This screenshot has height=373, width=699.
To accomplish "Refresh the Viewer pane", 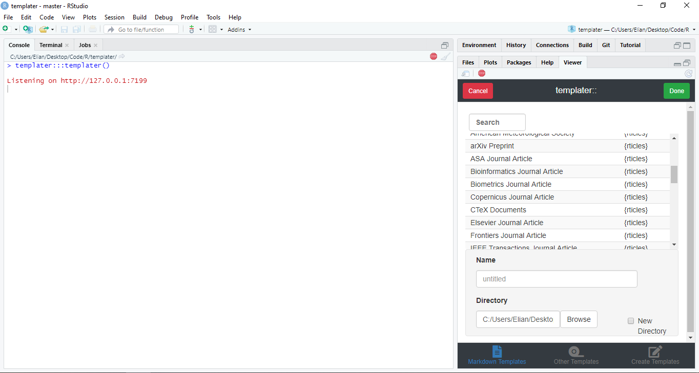I will point(688,74).
